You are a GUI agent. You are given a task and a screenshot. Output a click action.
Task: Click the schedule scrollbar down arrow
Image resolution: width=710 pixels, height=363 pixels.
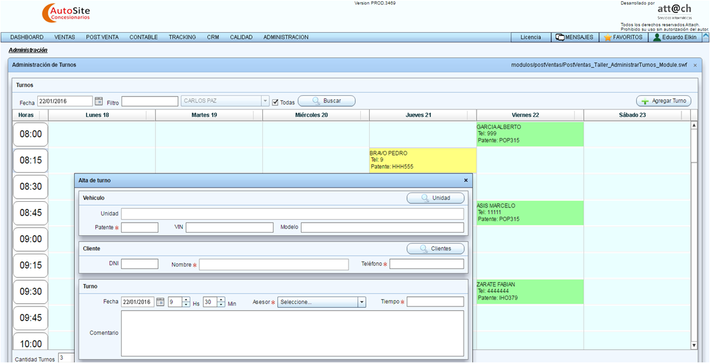pos(694,346)
